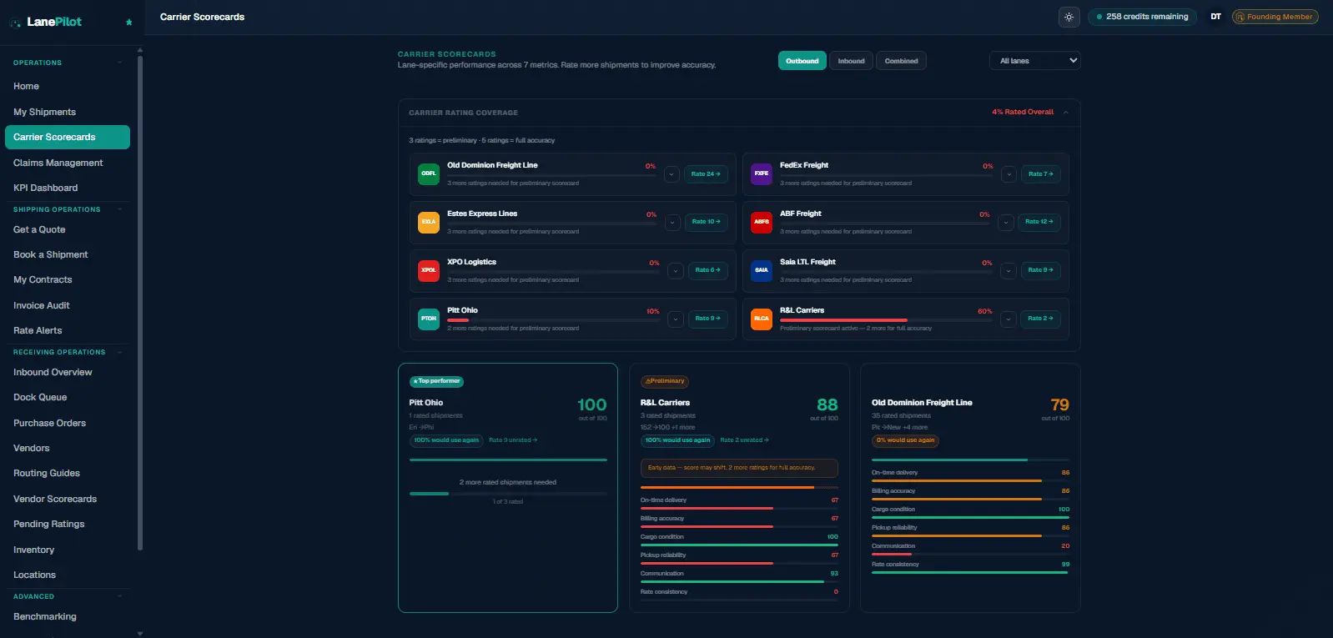This screenshot has height=638, width=1333.
Task: Click Rate 9 unrated link on Pitt Ohio card
Action: pos(513,440)
